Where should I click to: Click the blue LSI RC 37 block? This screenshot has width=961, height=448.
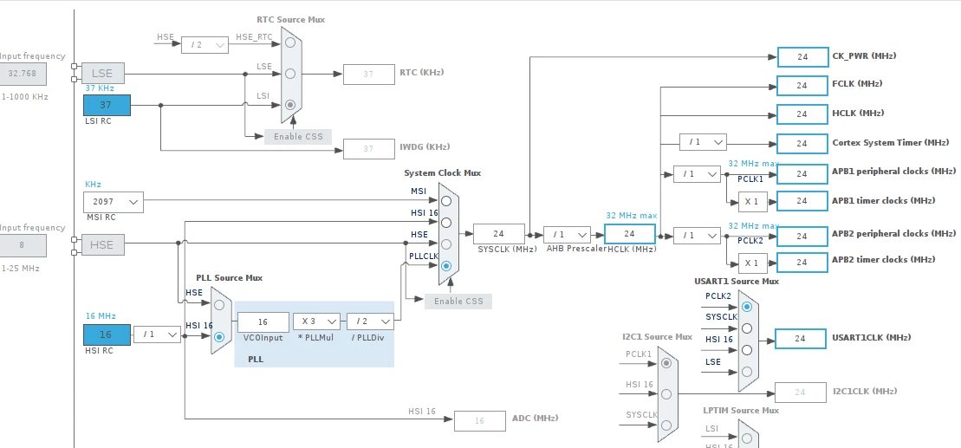point(107,106)
